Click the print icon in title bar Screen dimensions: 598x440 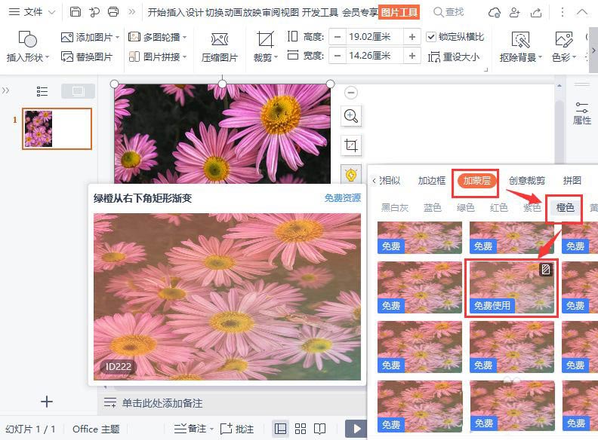113,12
